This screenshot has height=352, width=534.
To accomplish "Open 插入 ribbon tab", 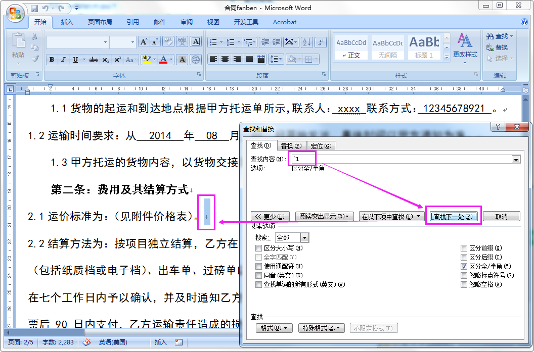I will pyautogui.click(x=67, y=22).
